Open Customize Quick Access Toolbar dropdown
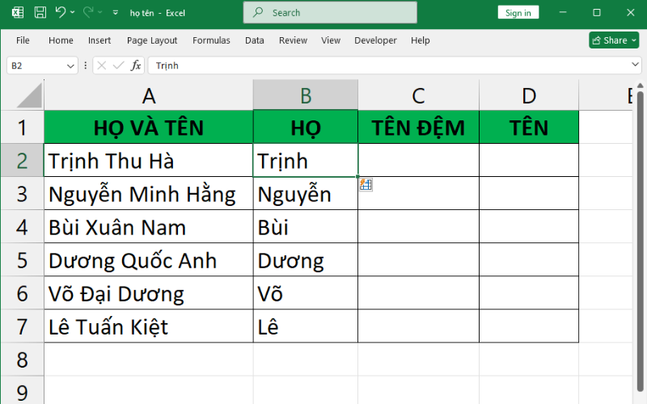Viewport: 647px width, 404px height. [116, 13]
